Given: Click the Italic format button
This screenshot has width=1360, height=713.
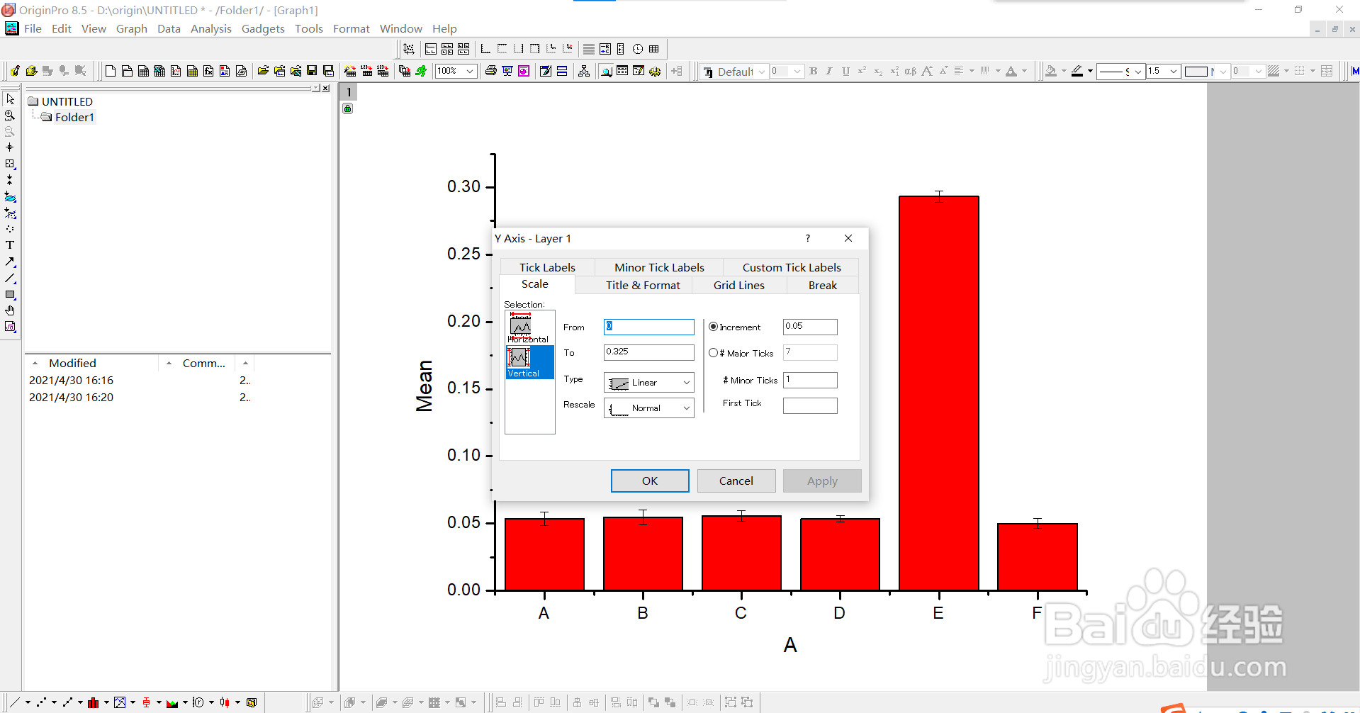Looking at the screenshot, I should [829, 71].
